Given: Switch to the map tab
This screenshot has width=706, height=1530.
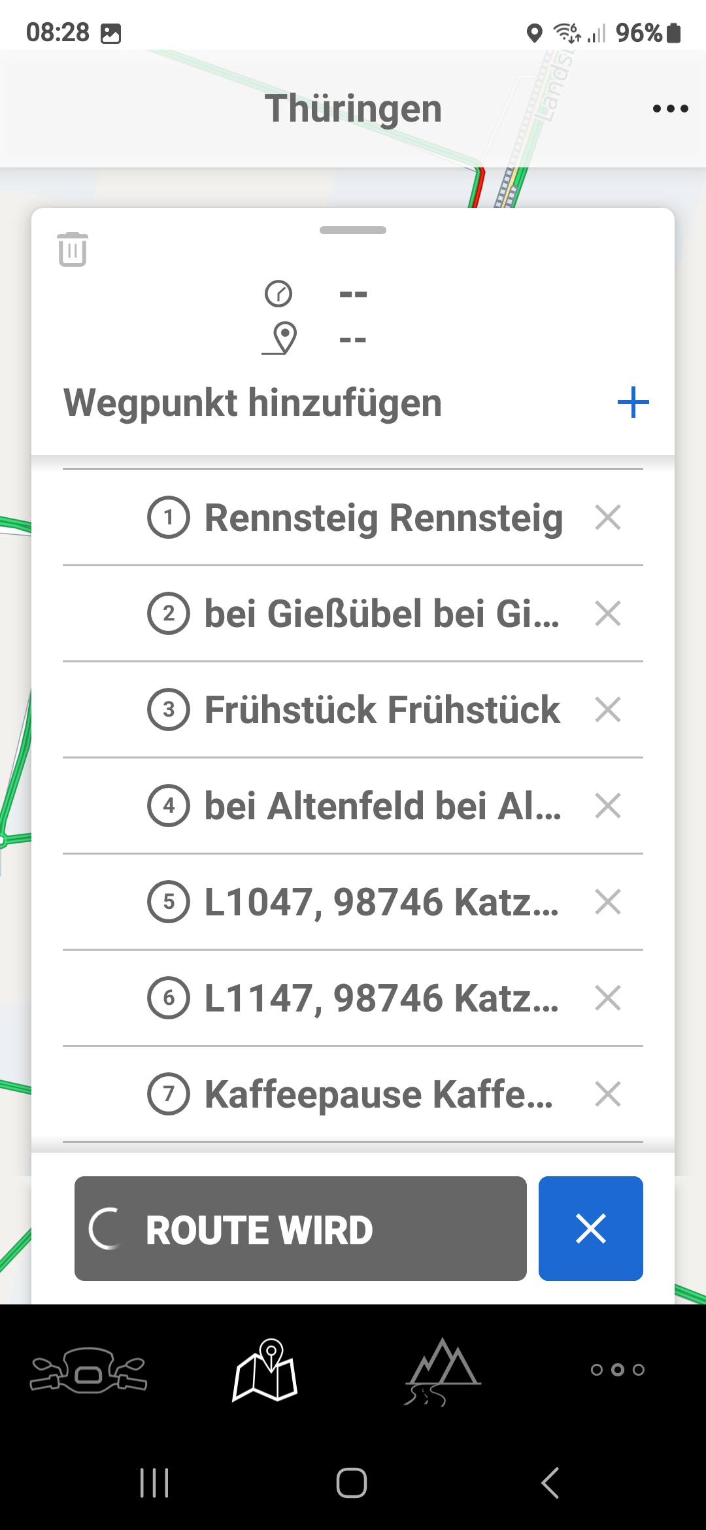Looking at the screenshot, I should point(265,1370).
